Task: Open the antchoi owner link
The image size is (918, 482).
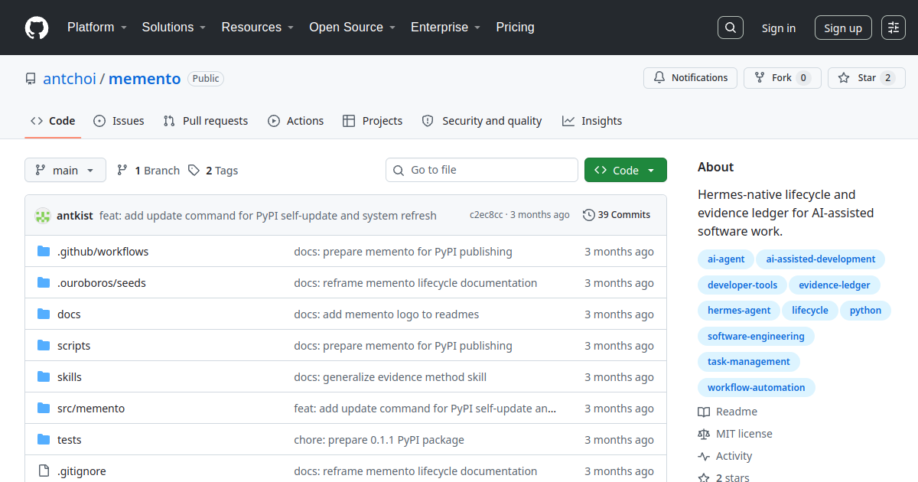Action: 70,79
